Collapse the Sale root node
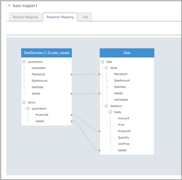 102,62
